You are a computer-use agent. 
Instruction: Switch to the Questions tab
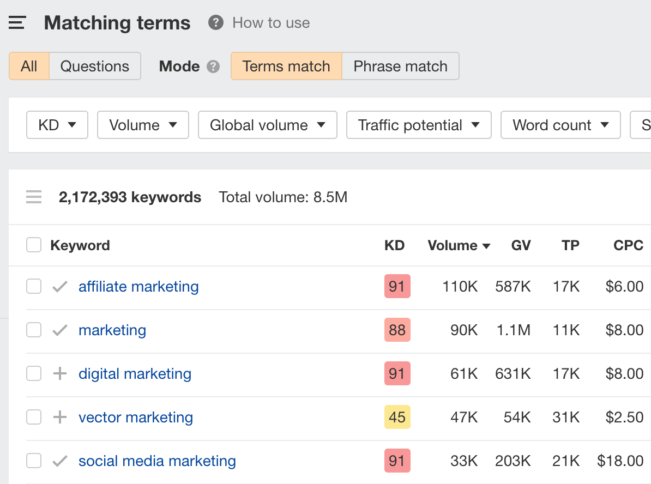pos(95,66)
